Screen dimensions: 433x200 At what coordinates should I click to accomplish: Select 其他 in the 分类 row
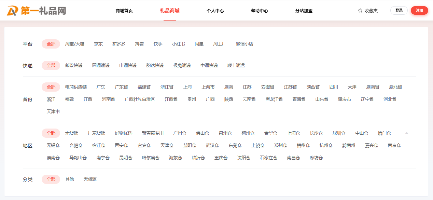(69, 179)
